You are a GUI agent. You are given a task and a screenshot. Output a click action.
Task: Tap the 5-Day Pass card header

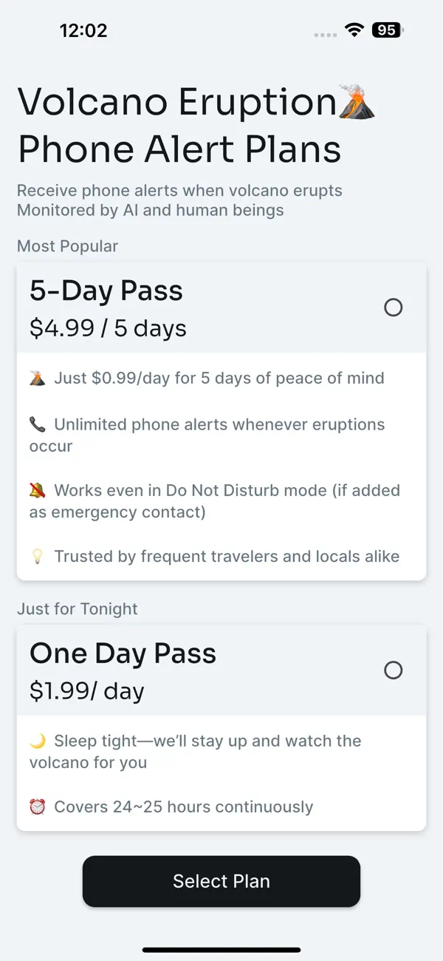point(221,308)
